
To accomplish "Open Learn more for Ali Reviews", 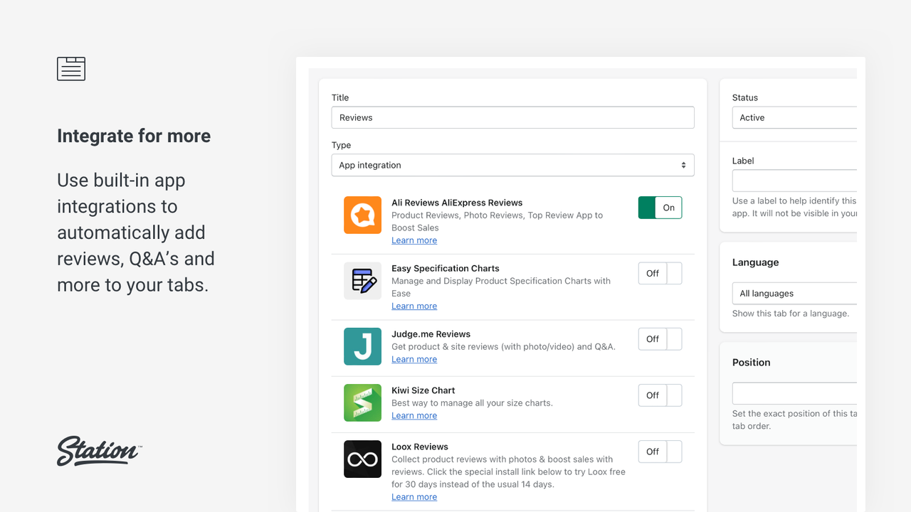I will [x=414, y=240].
